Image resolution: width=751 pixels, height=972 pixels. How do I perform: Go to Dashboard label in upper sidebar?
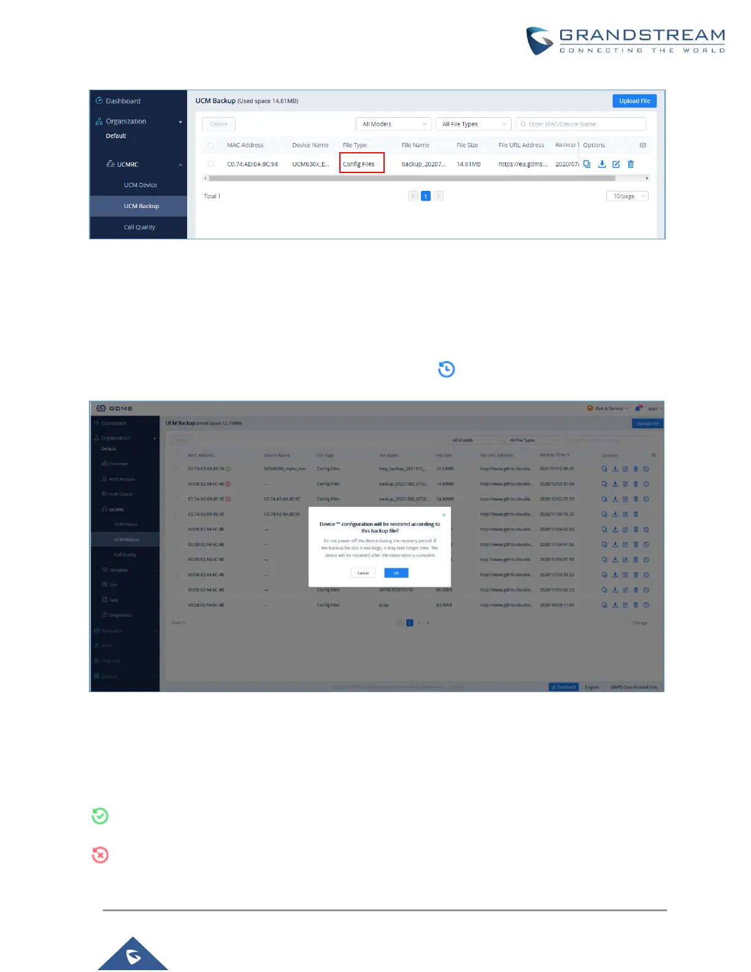pyautogui.click(x=123, y=101)
